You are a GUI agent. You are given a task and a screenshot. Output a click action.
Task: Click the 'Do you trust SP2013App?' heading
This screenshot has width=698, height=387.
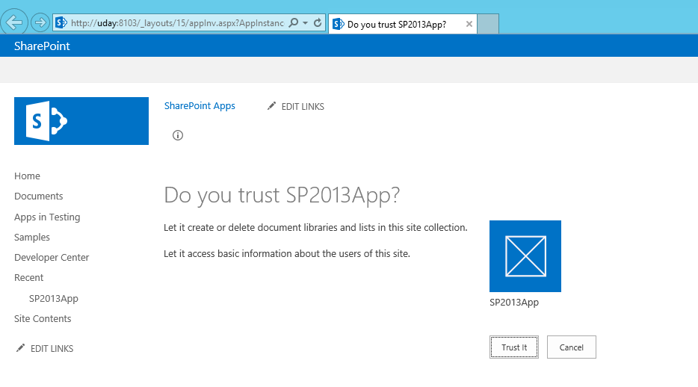[x=282, y=195]
